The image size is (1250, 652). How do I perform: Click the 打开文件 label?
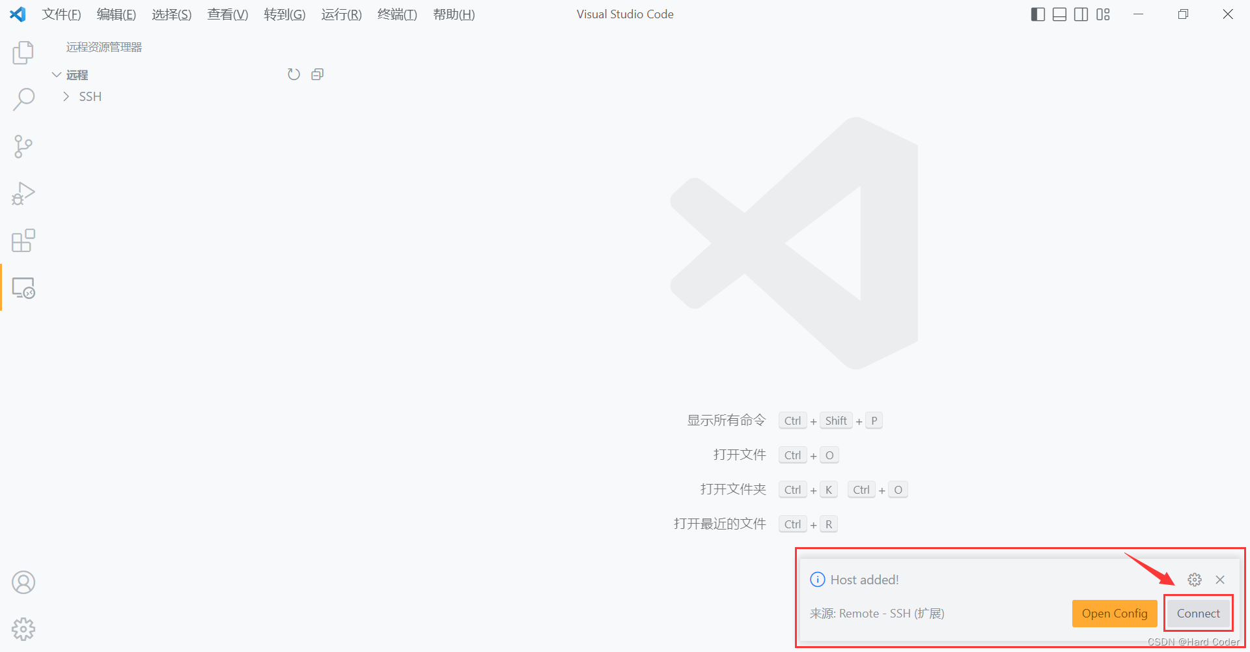tap(740, 455)
